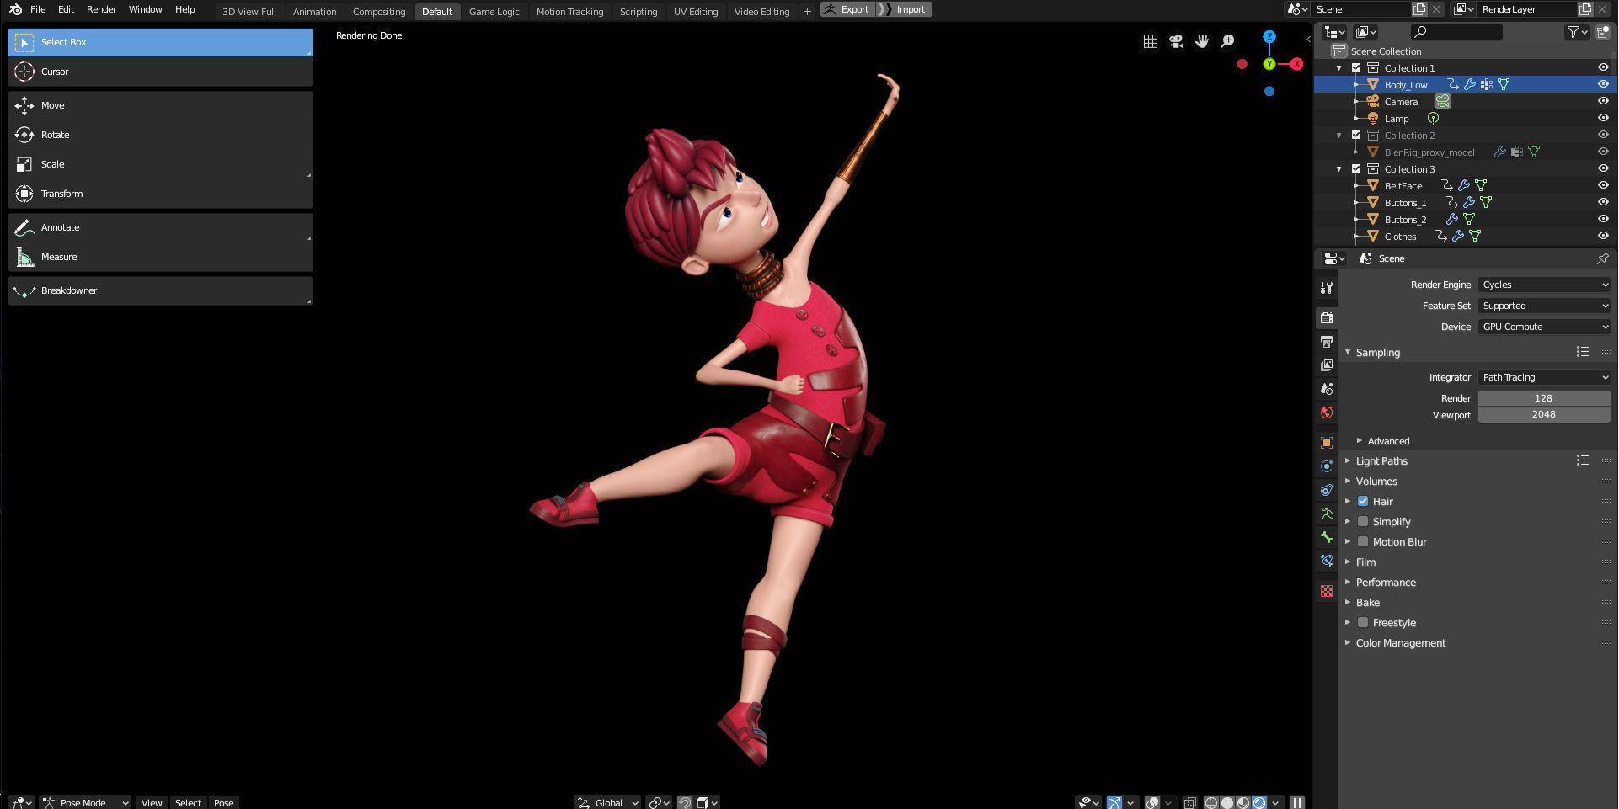Select the Select Box tool
Image resolution: width=1619 pixels, height=809 pixels.
click(160, 42)
